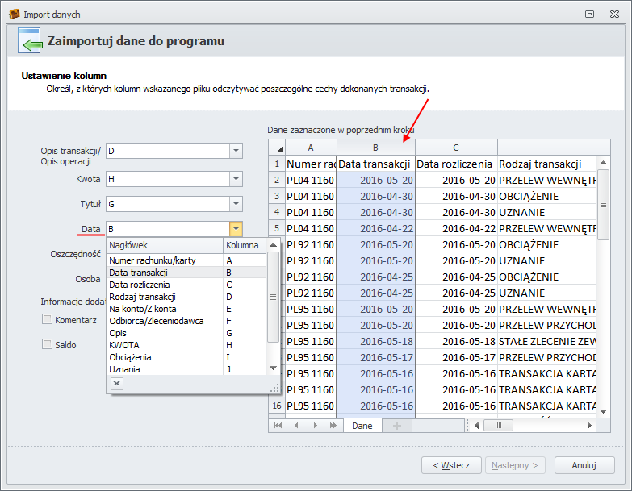Go to last sheet navigation arrow
This screenshot has height=491, width=632.
click(x=333, y=425)
